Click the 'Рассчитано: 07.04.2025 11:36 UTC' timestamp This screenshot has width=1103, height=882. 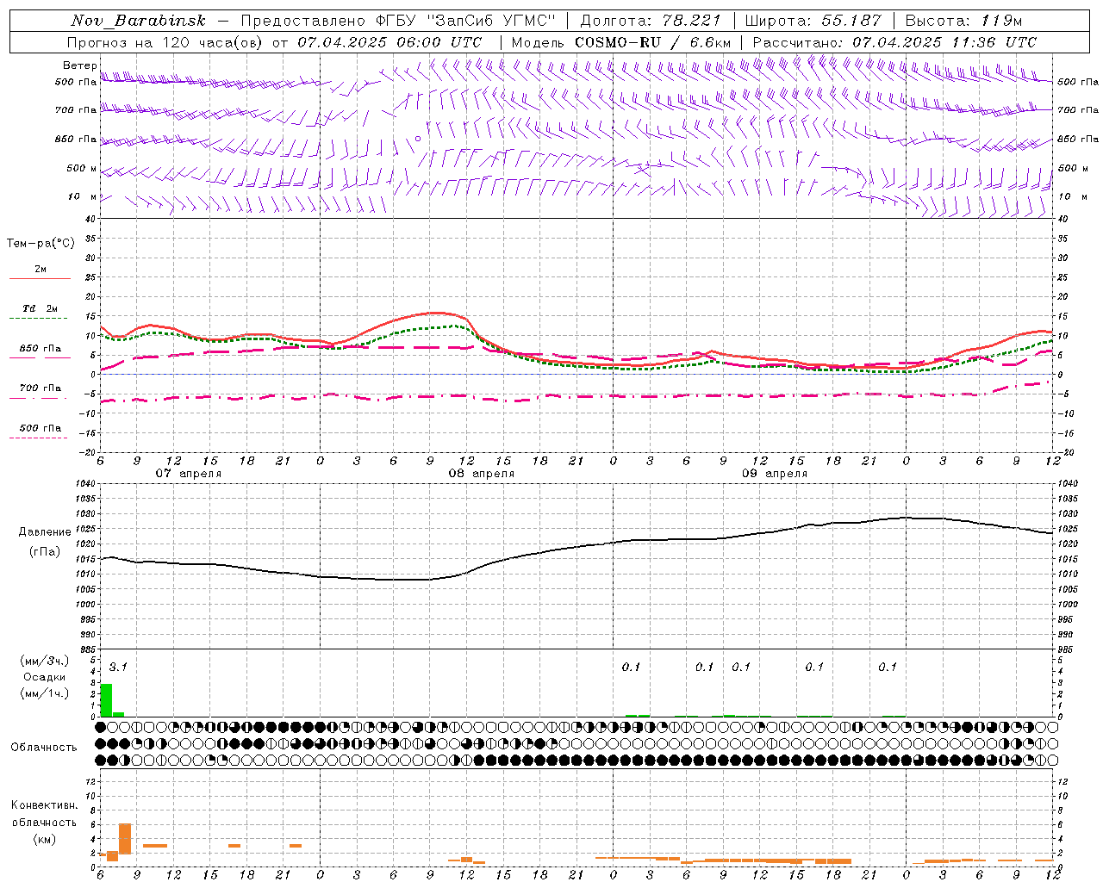click(894, 42)
